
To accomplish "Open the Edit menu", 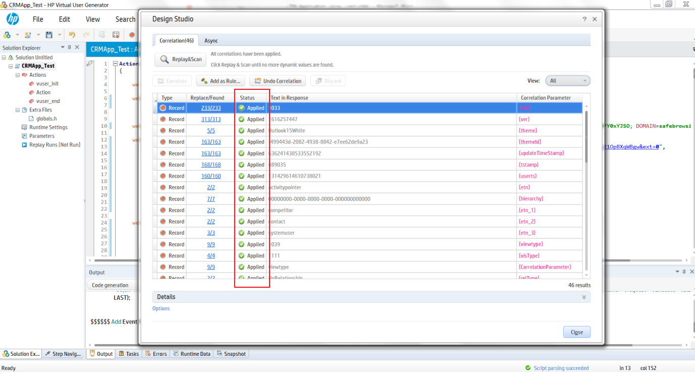I will 65,19.
